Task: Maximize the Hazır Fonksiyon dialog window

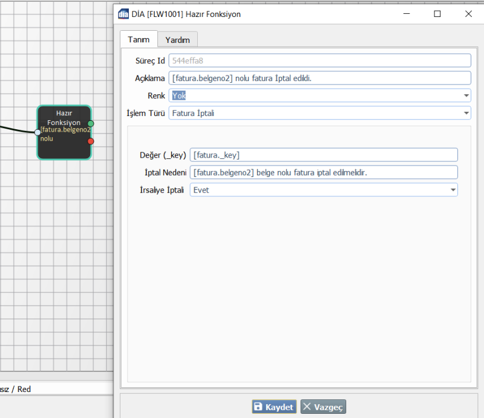Action: [x=437, y=14]
